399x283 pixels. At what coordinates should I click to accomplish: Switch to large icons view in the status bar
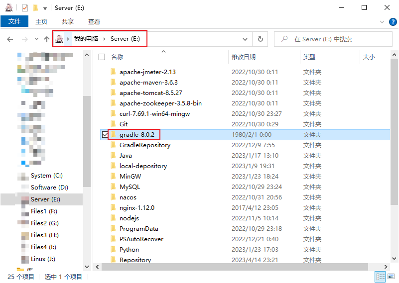point(391,277)
